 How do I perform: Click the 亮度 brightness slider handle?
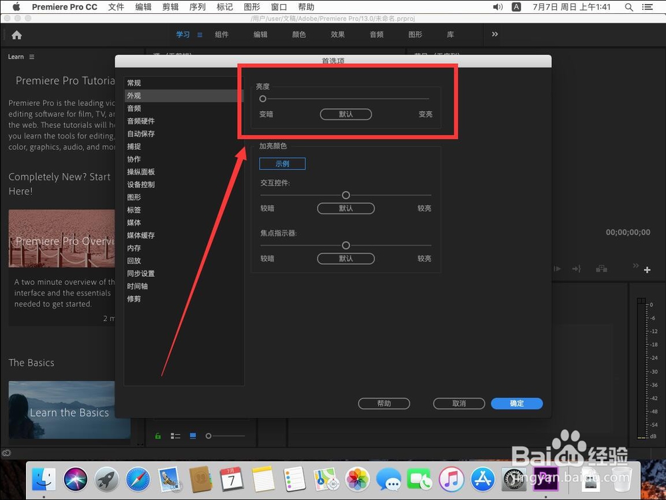pyautogui.click(x=263, y=99)
